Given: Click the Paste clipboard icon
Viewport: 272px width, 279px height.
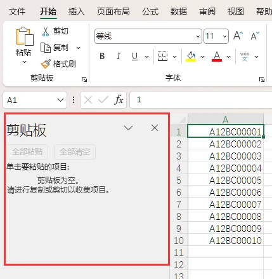Looking at the screenshot, I should click(x=25, y=36).
